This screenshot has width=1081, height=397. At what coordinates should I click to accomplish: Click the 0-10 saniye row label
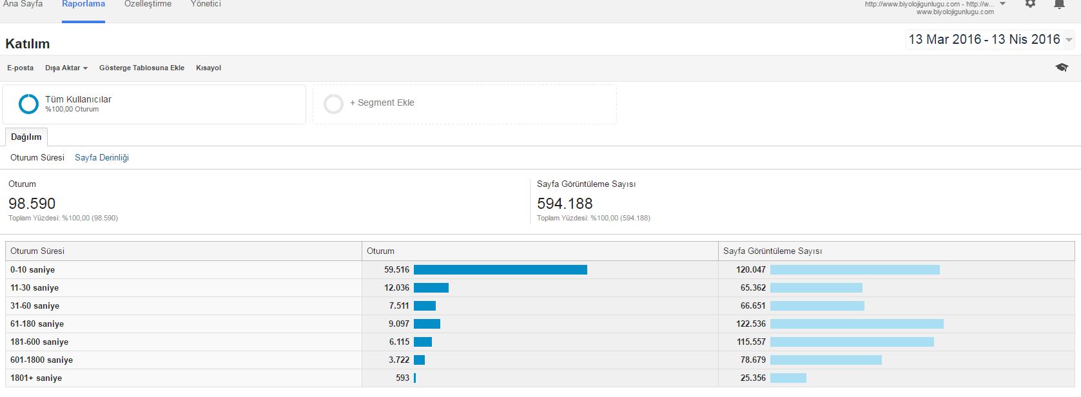(x=32, y=269)
